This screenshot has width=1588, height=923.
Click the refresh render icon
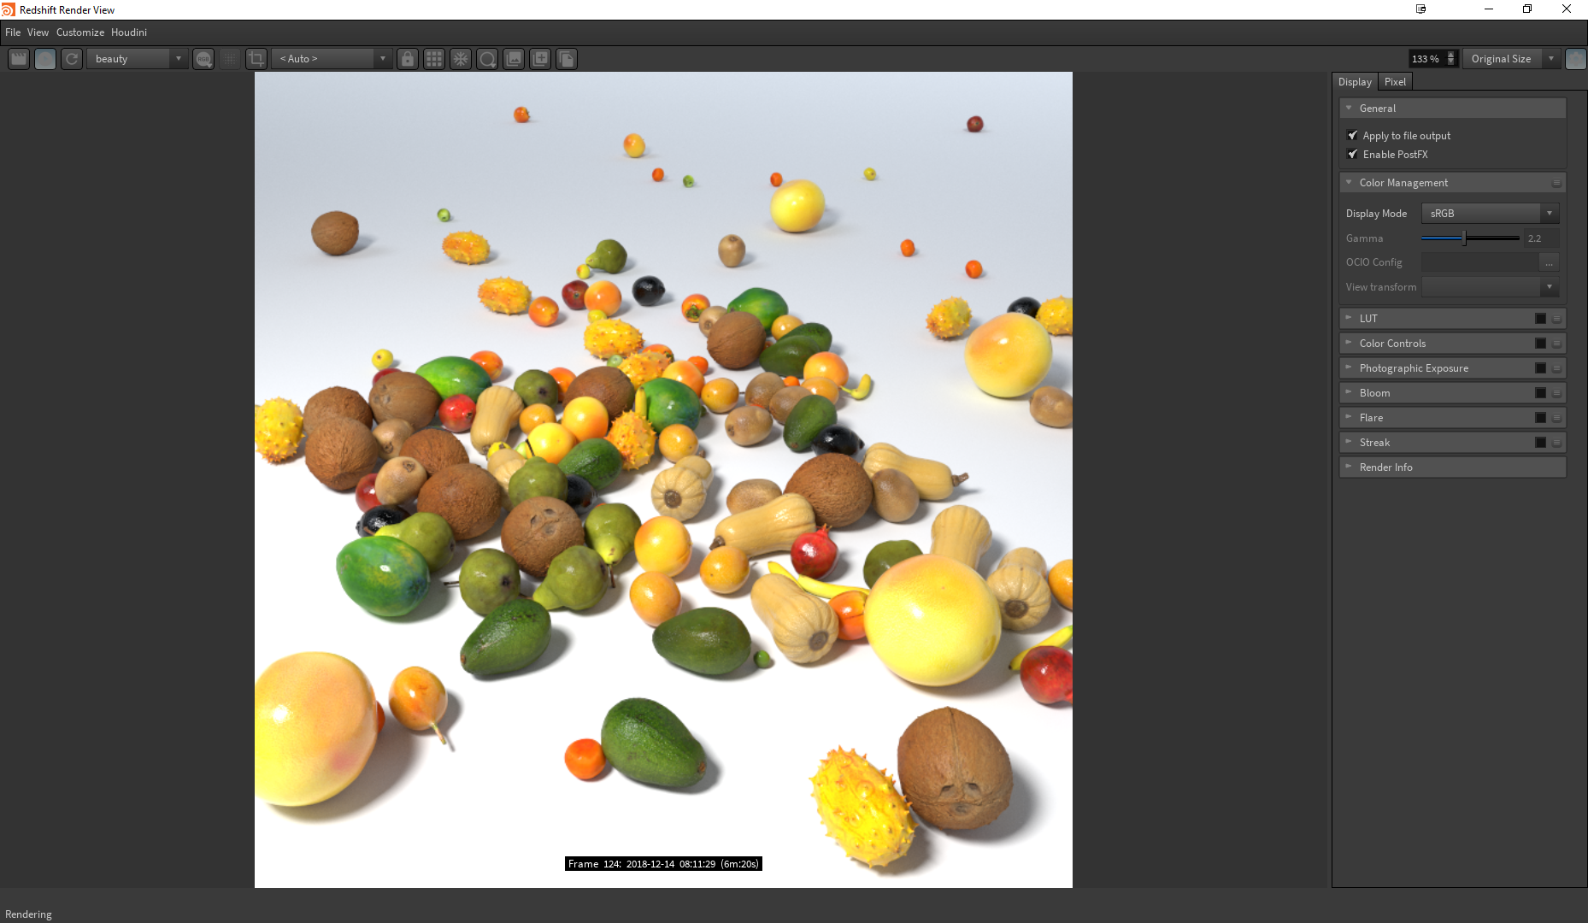click(x=72, y=59)
